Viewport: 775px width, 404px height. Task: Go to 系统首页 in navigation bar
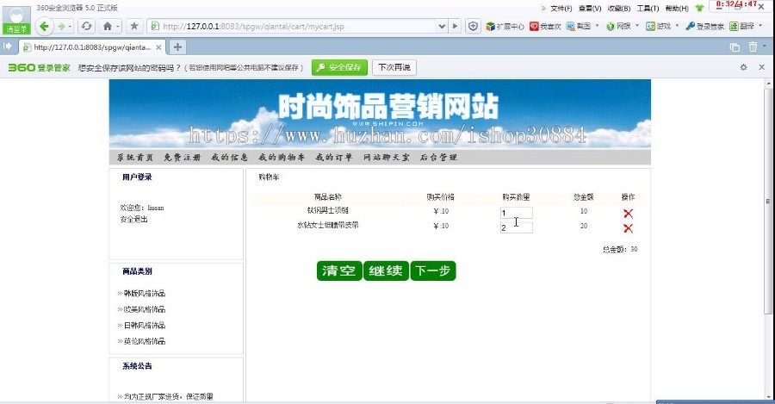[135, 158]
